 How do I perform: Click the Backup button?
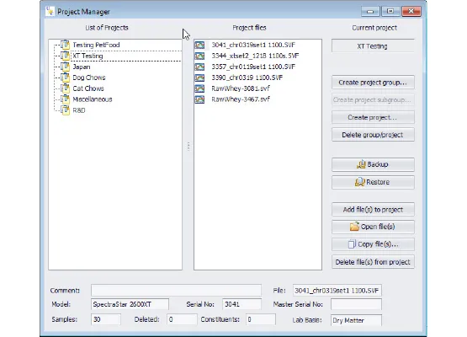[373, 164]
